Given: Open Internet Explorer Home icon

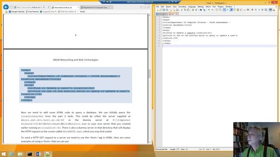Looking at the screenshot, I should 141,7.
